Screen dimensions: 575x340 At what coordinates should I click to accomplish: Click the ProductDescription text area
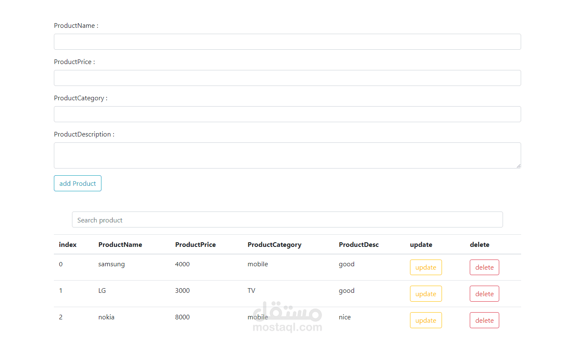tap(287, 155)
